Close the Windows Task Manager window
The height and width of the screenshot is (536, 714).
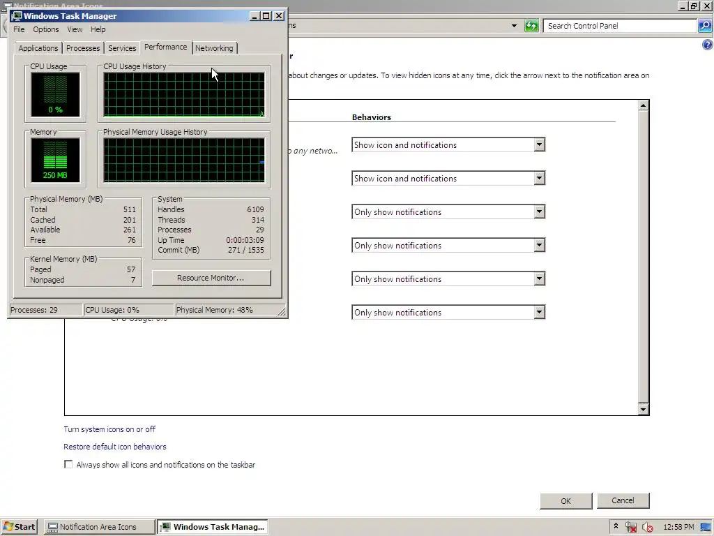tap(279, 16)
